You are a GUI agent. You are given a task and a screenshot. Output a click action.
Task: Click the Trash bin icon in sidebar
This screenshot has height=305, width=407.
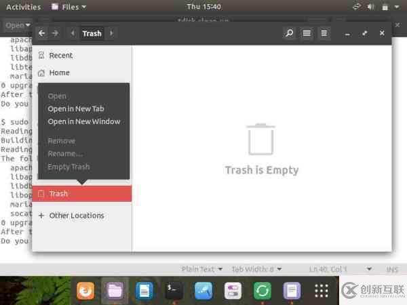tap(41, 194)
